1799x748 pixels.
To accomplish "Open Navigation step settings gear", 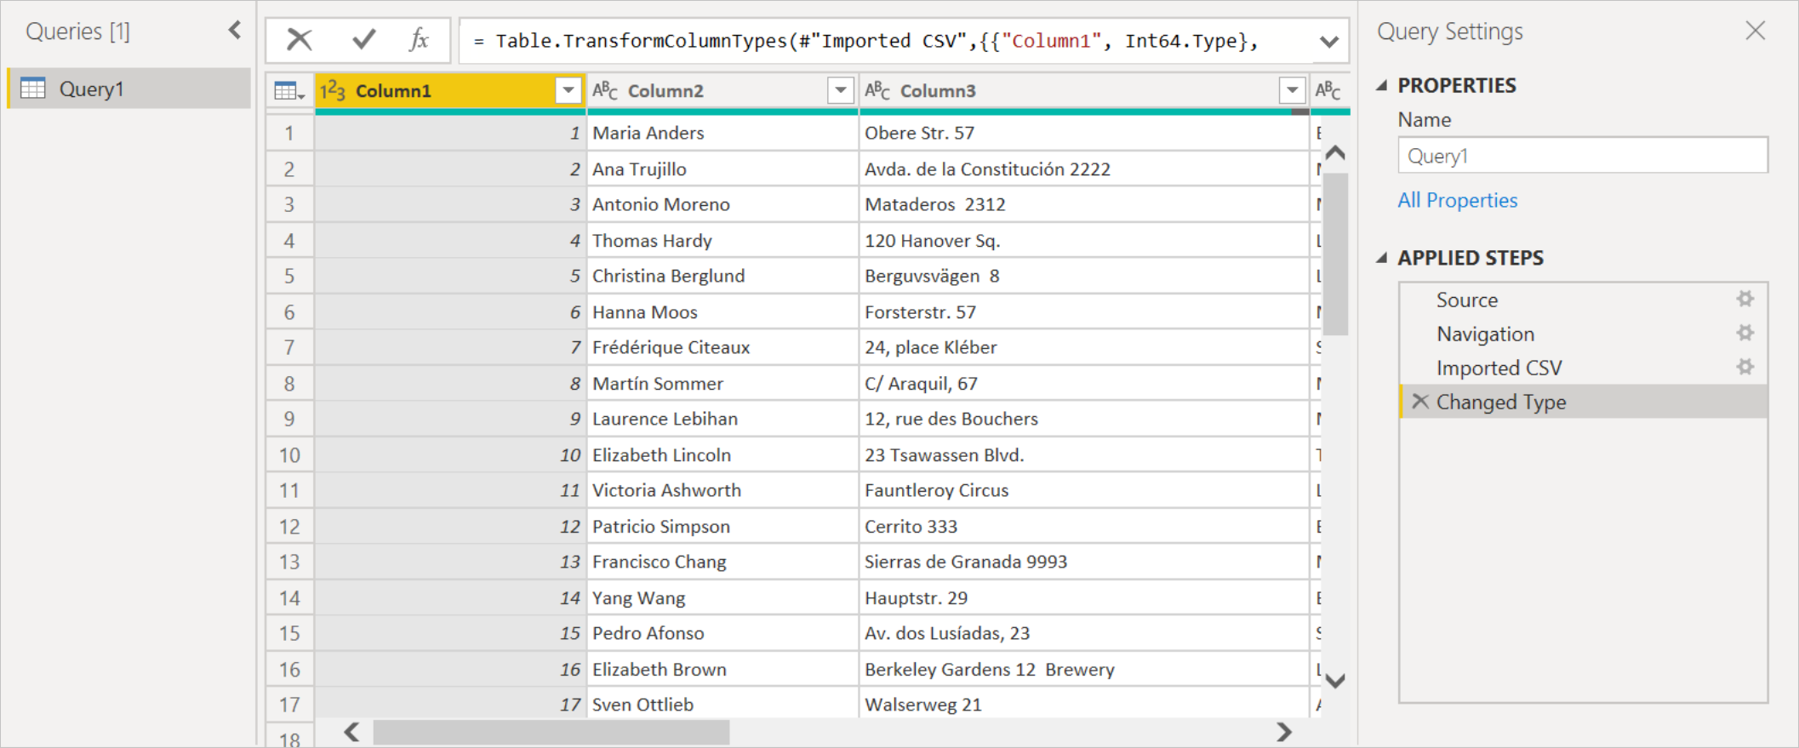I will (x=1745, y=333).
